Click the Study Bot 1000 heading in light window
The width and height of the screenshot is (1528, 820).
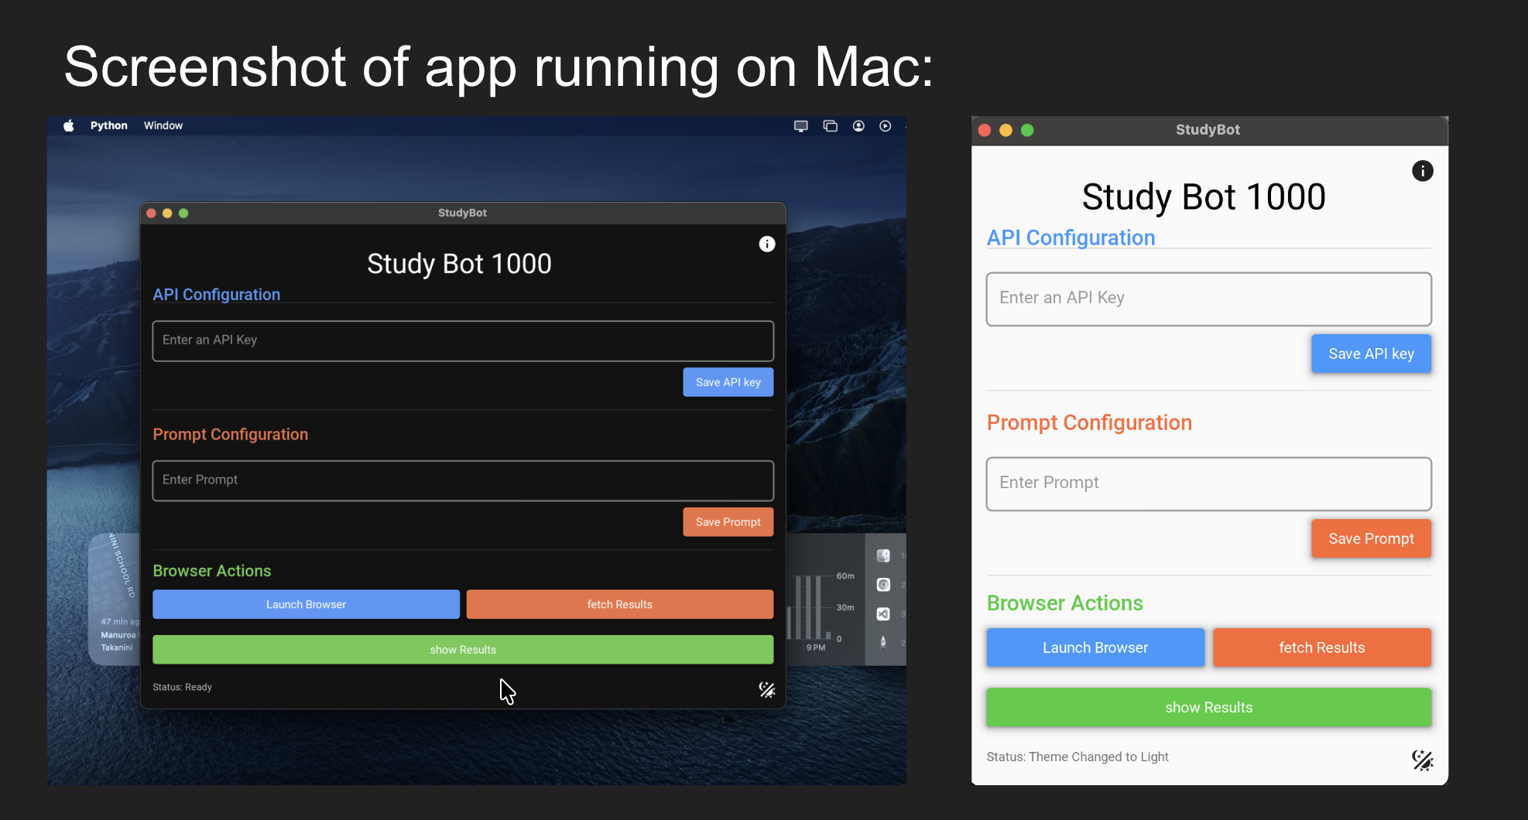(x=1204, y=197)
